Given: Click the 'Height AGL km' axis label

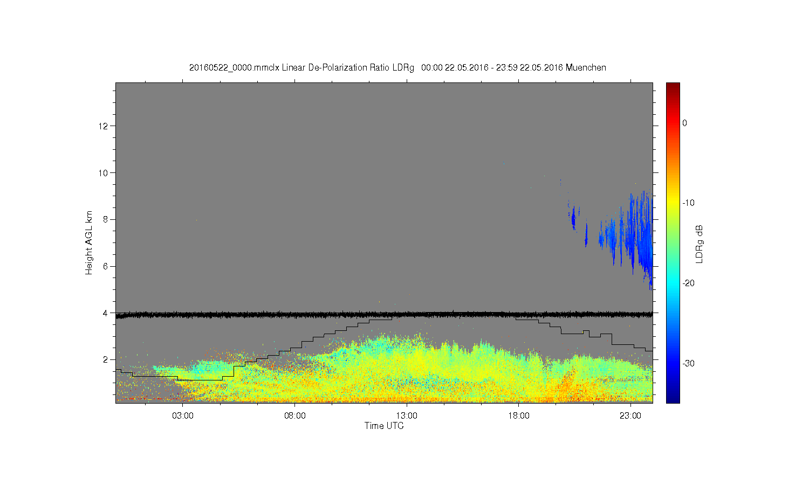Looking at the screenshot, I should pyautogui.click(x=89, y=242).
